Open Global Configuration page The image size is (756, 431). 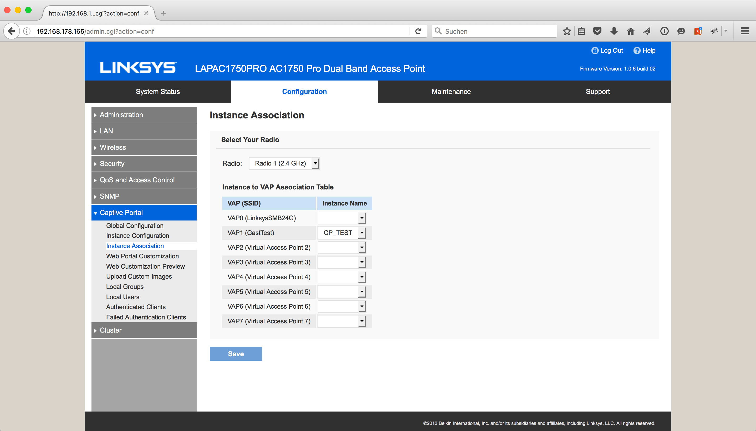point(135,225)
